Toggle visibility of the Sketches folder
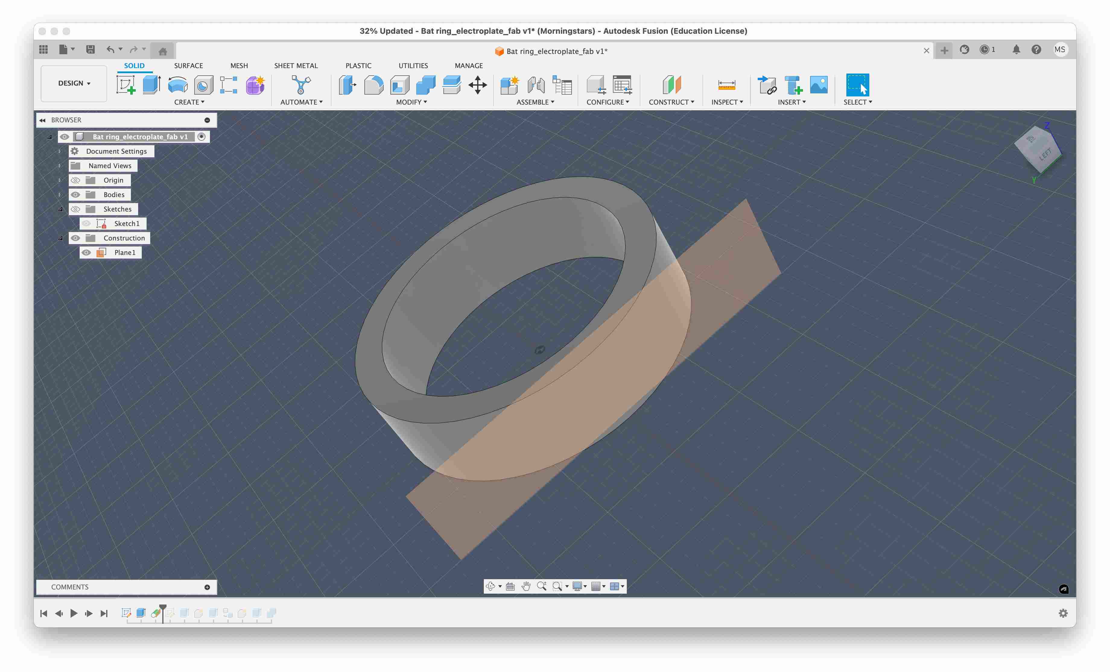Viewport: 1110px width, 672px height. (75, 209)
